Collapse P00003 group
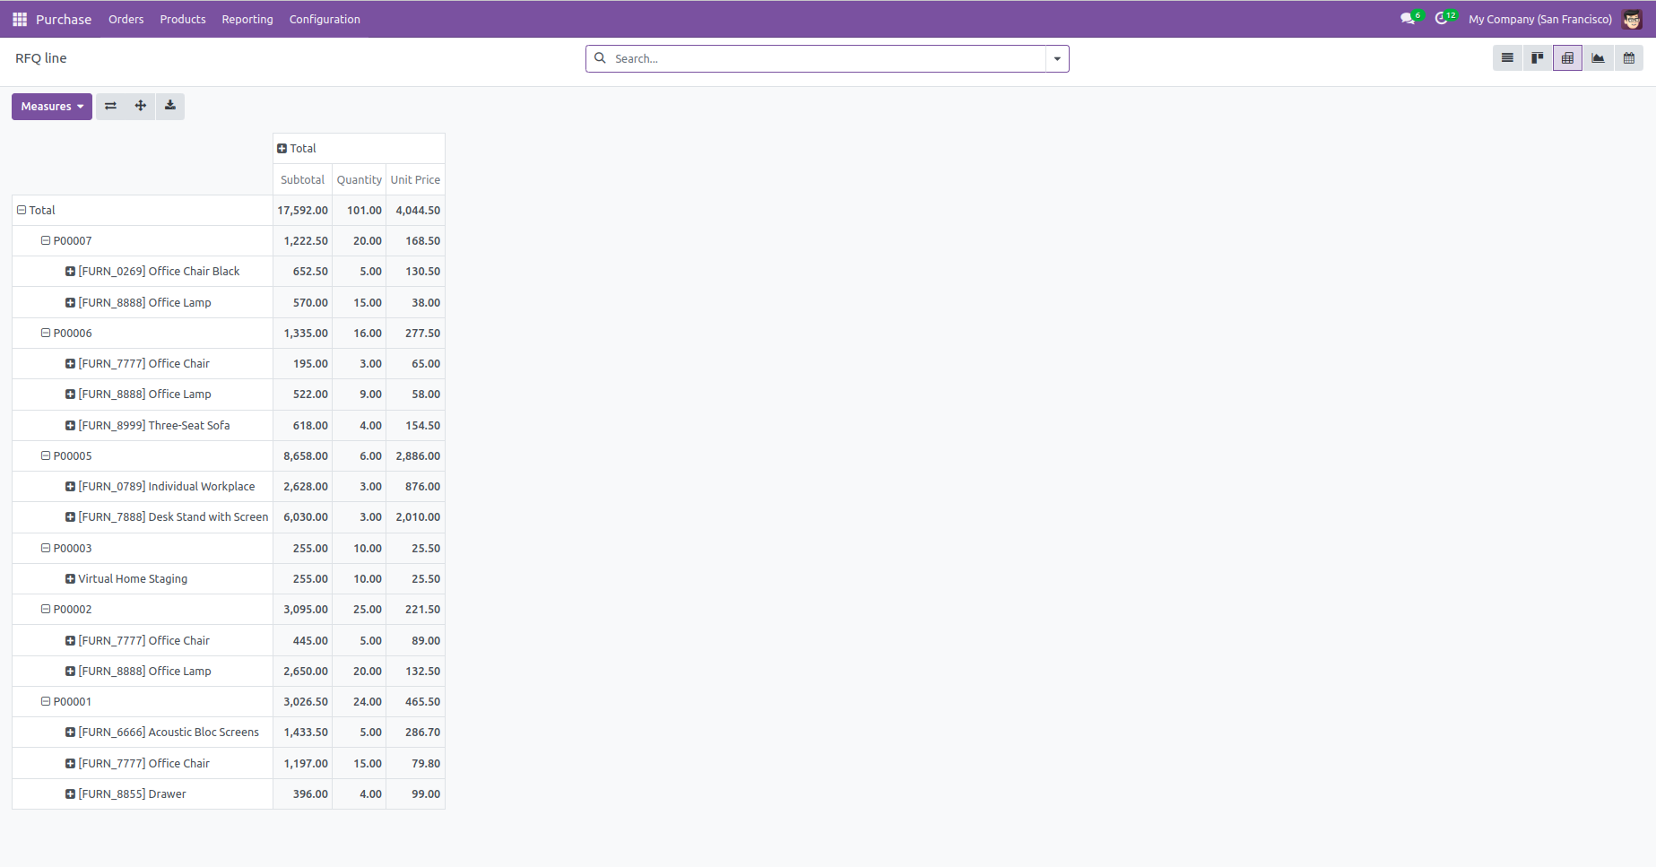 pyautogui.click(x=143, y=548)
